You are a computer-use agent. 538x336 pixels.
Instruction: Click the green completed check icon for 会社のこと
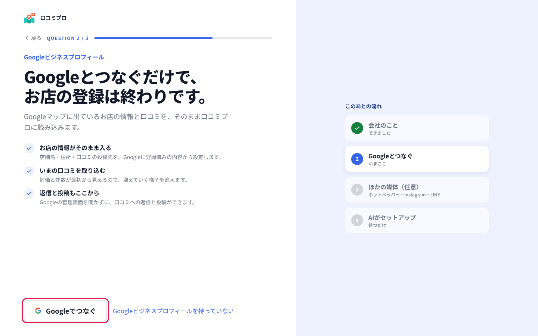[x=357, y=128]
